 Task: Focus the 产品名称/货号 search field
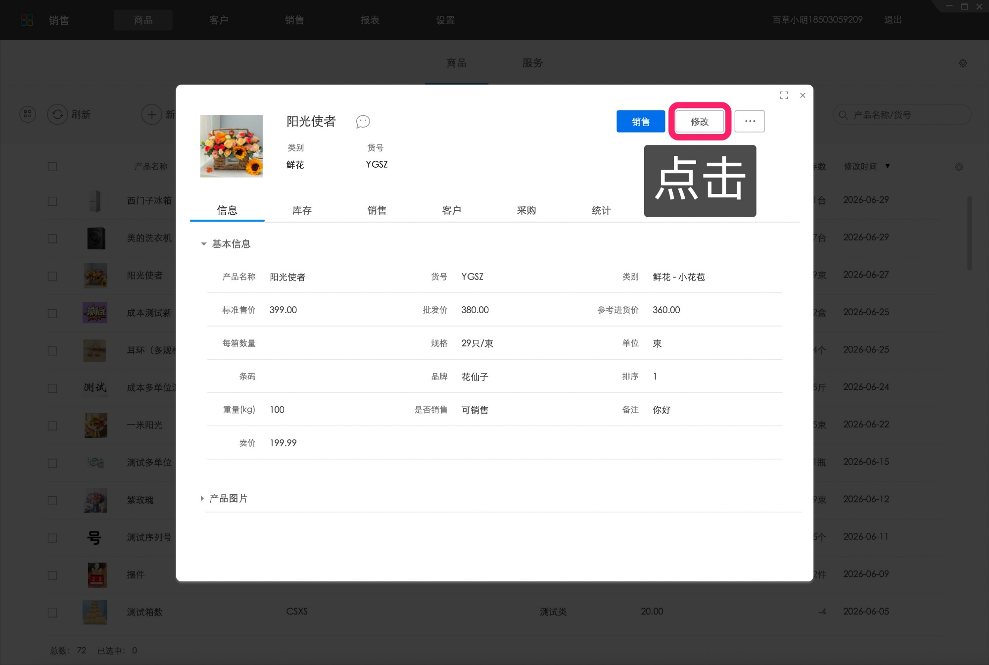[x=902, y=115]
